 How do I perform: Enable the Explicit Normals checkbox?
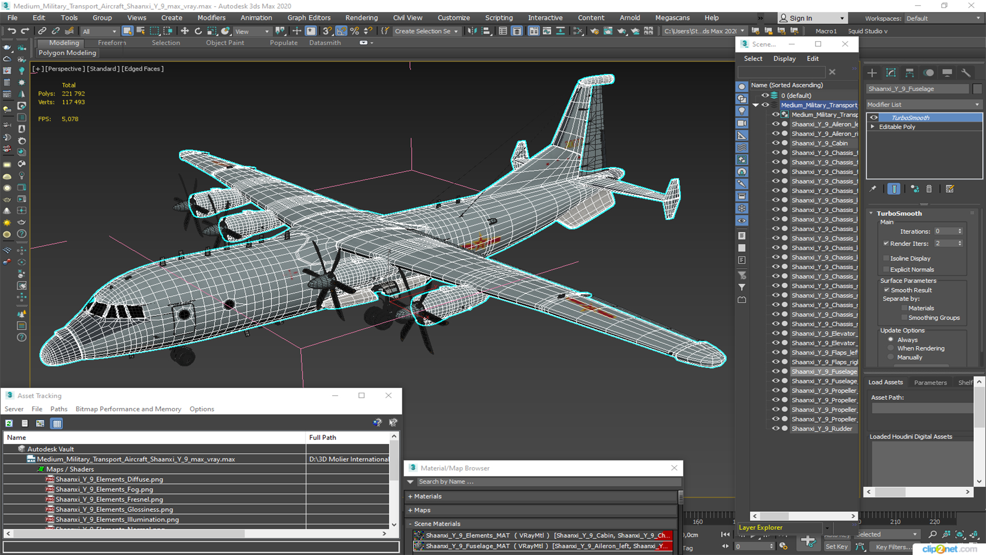pyautogui.click(x=886, y=270)
